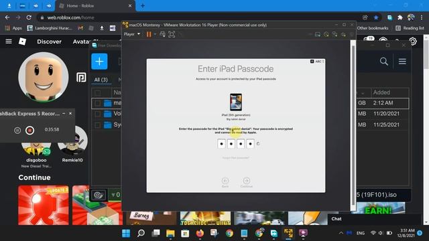Screen dimensions: 429x241
Task: Click the Roblox Premium icon beside avatar
Action: 81,78
